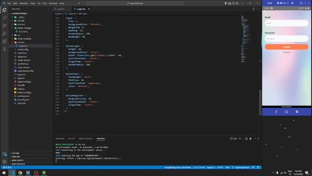Screen dimensions: 312x176
Task: Switch to the Output panel tab
Action: click(x=72, y=138)
